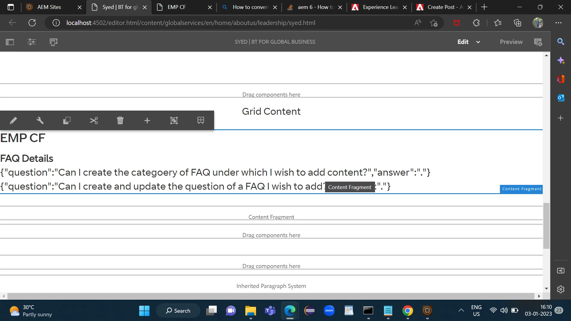Open the Annotate mode icon

pyautogui.click(x=538, y=42)
